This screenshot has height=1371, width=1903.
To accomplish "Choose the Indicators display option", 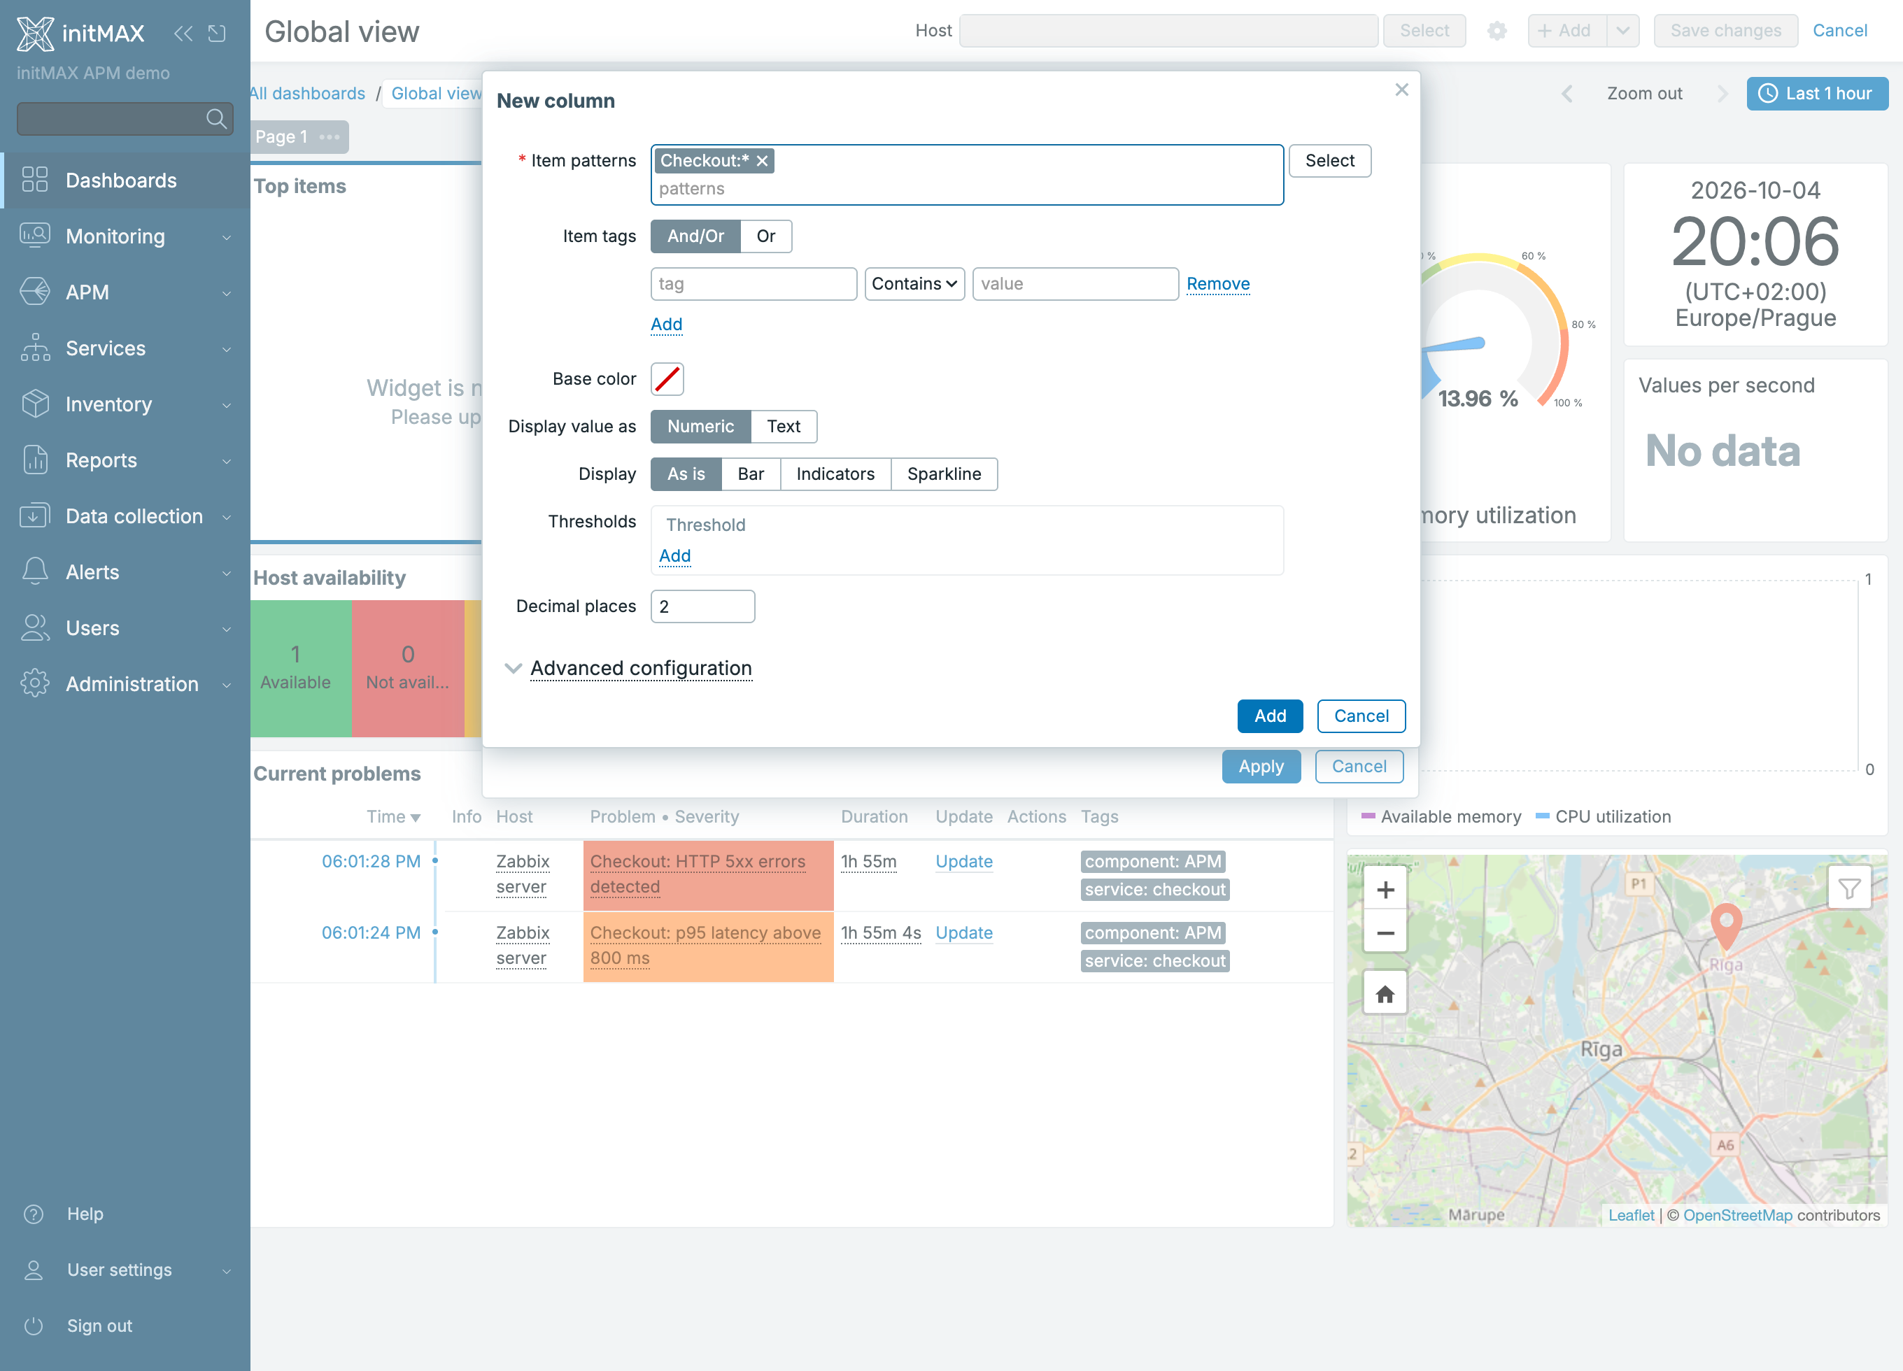I will tap(835, 474).
